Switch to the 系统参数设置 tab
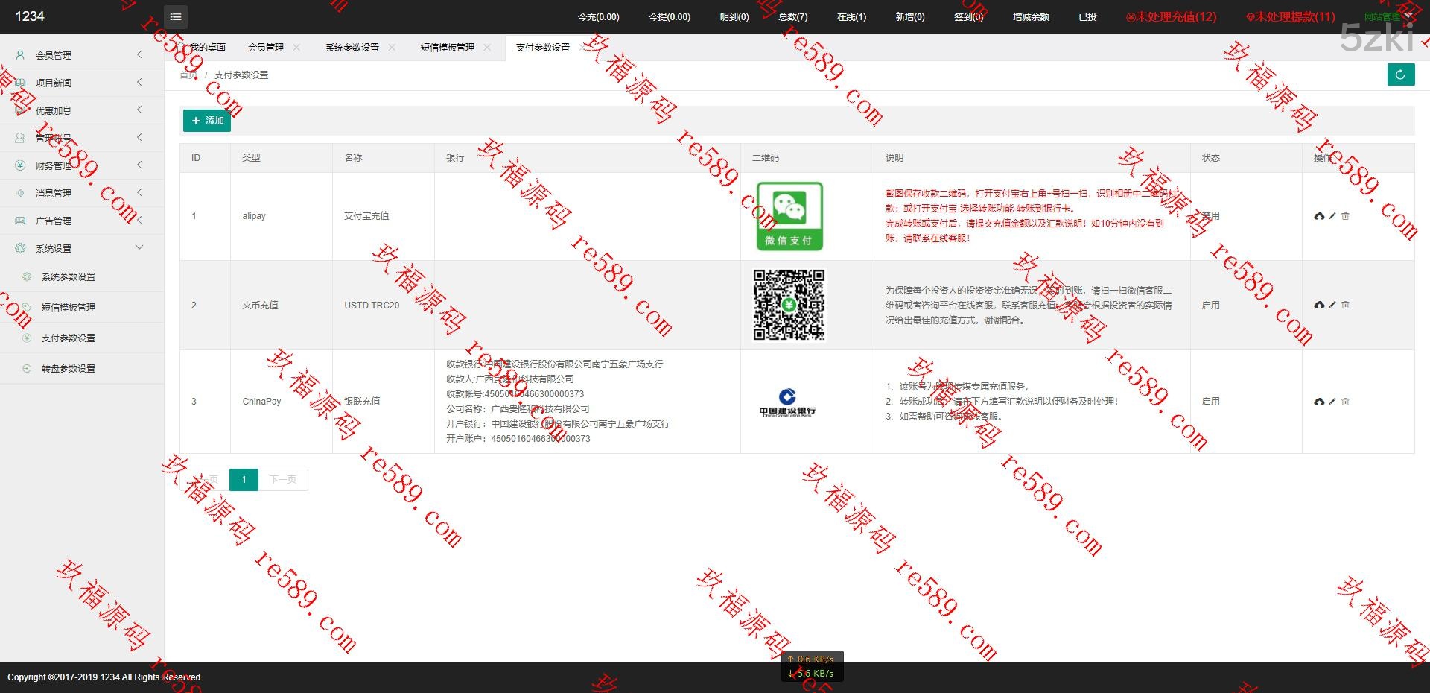This screenshot has width=1430, height=693. (352, 47)
